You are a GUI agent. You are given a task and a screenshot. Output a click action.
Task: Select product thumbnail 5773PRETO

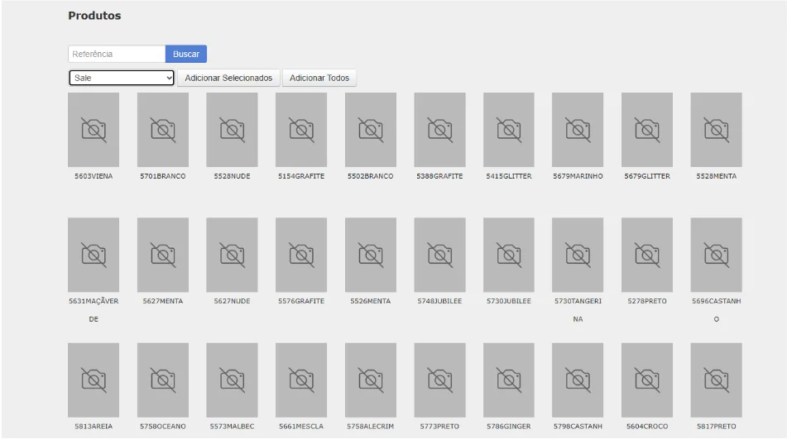439,379
